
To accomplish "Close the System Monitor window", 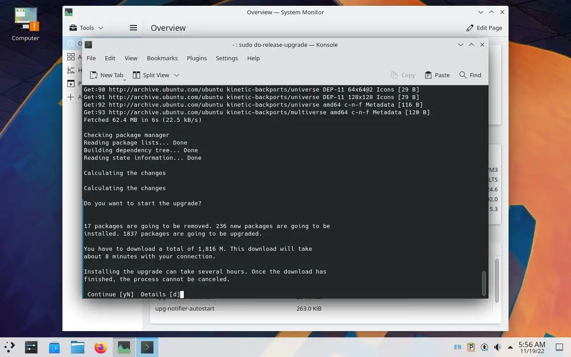I will [x=502, y=12].
